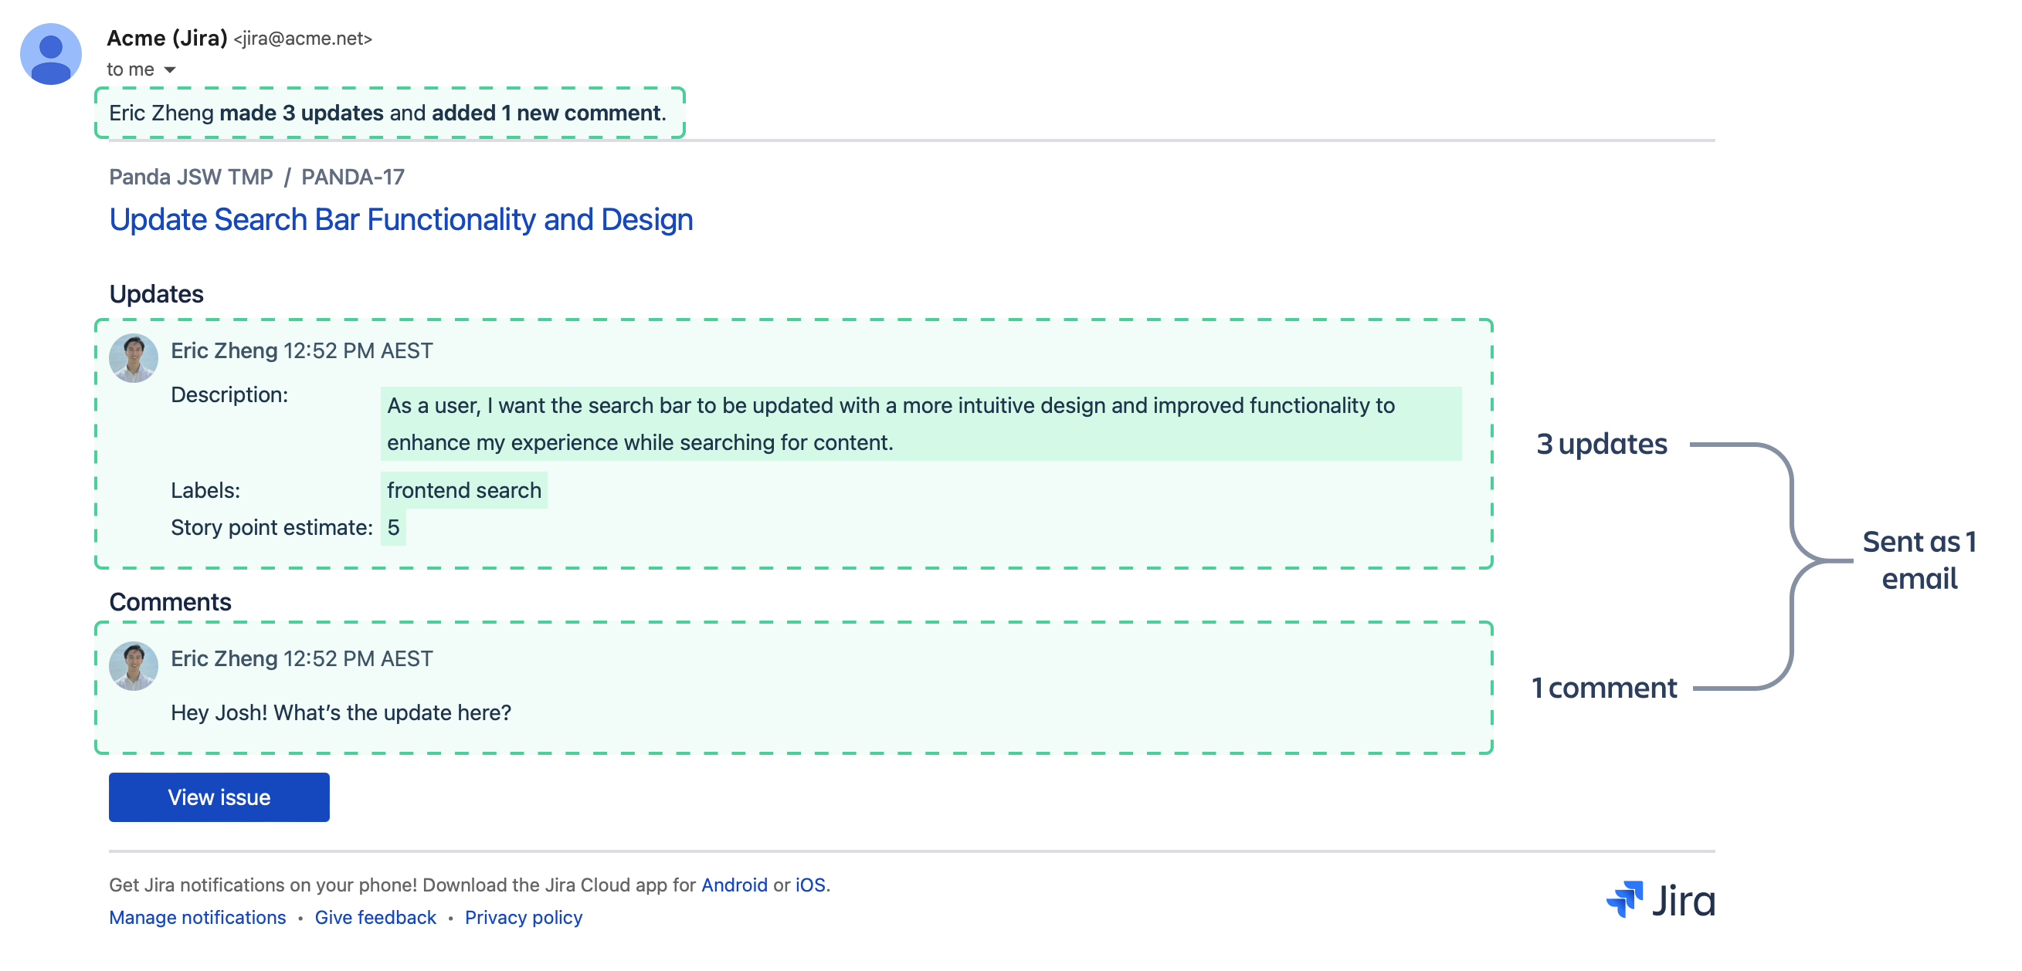Open the Panda JSW TMP project link
2022x971 pixels.
pos(191,177)
